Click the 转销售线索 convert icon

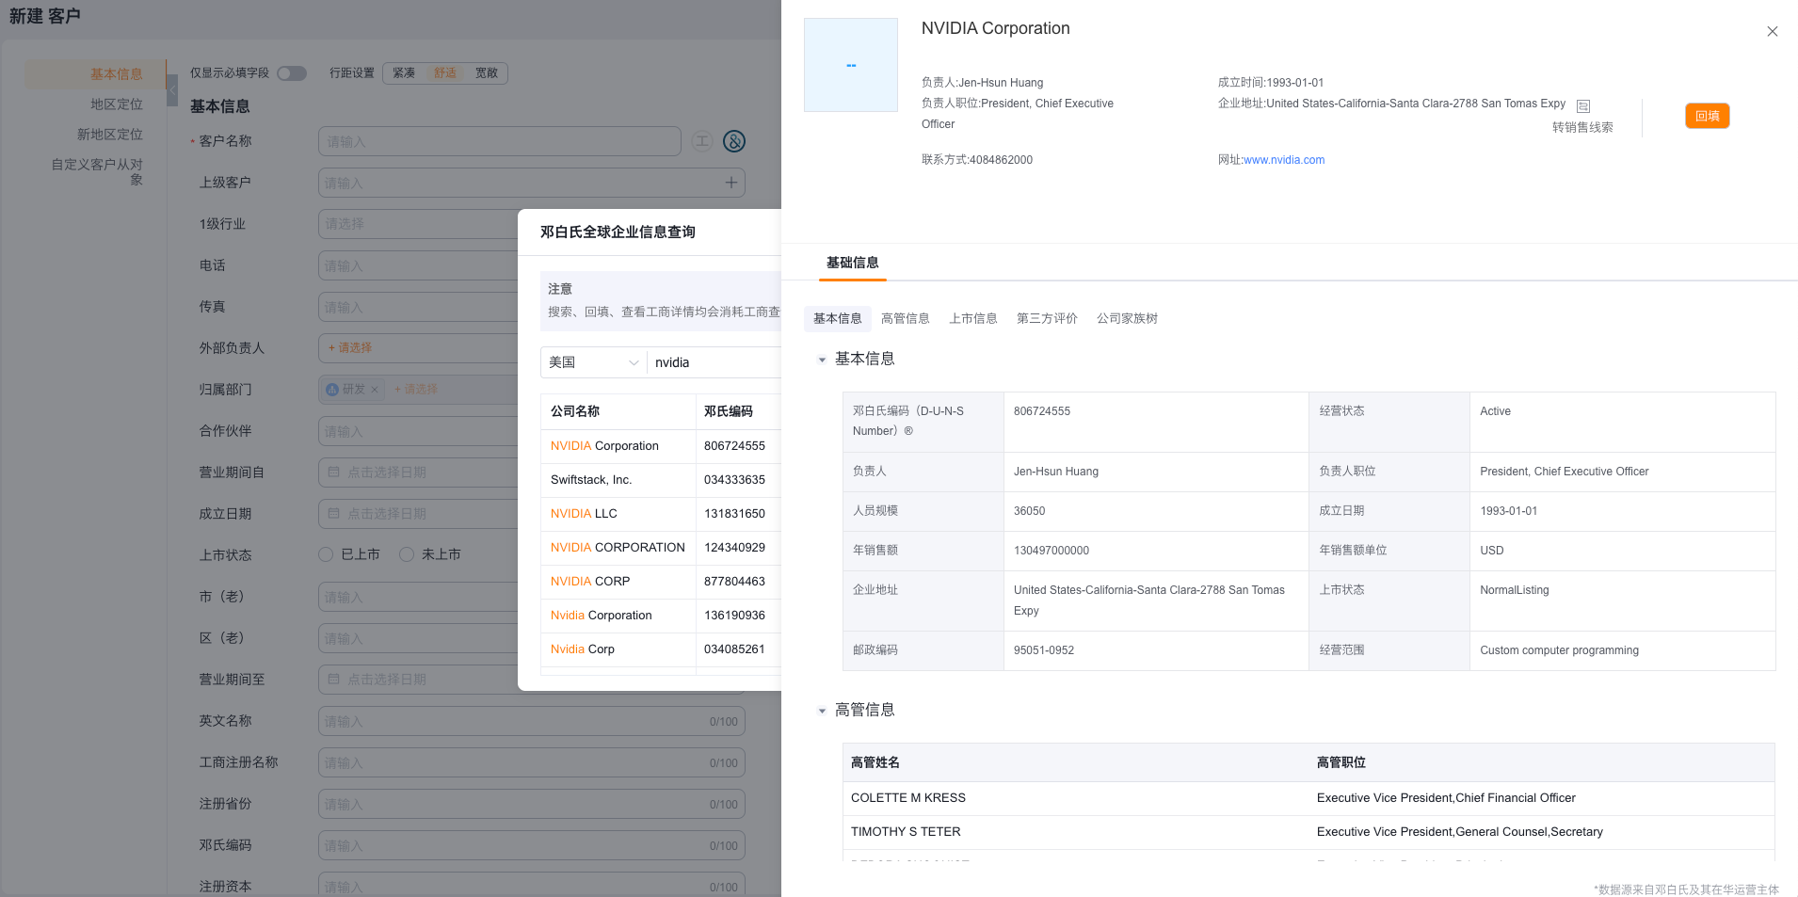click(x=1582, y=107)
